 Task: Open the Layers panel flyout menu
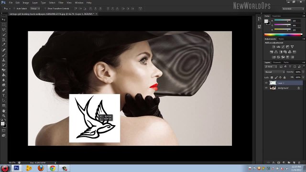tap(304, 63)
